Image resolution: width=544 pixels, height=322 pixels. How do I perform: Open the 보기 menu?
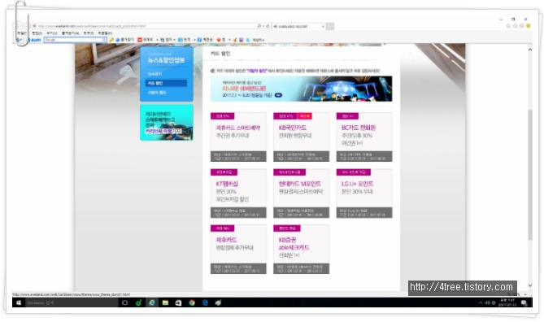(52, 33)
